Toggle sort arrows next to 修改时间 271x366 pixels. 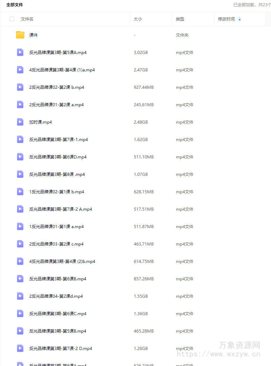[240, 19]
